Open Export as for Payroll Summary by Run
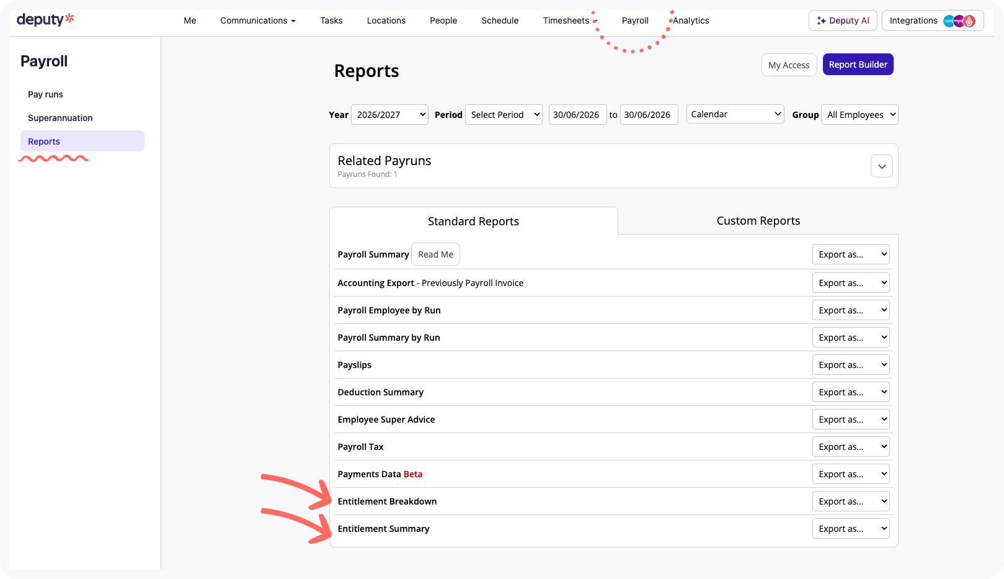1004x579 pixels. pyautogui.click(x=851, y=338)
